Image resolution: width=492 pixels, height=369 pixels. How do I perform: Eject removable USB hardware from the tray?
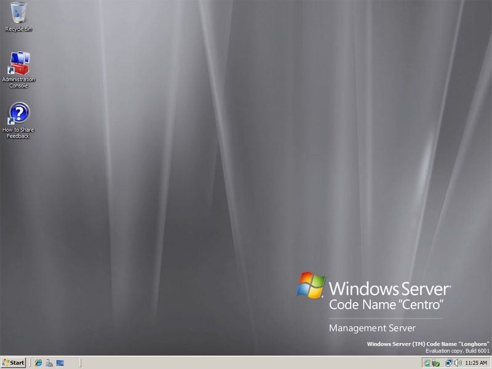pyautogui.click(x=434, y=362)
